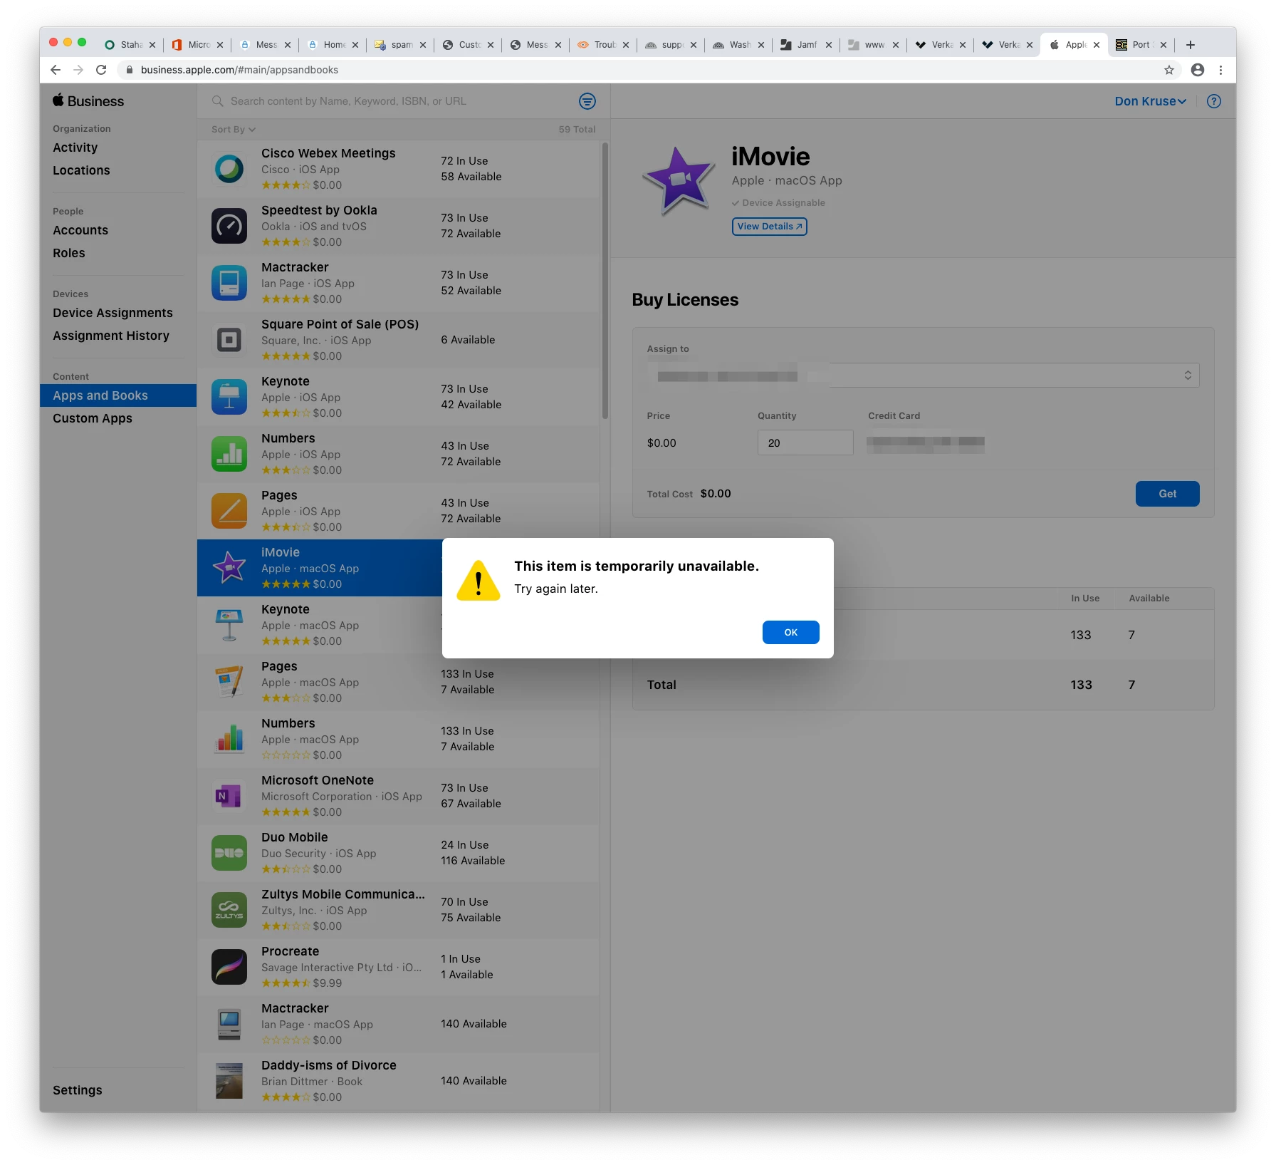
Task: Select Procreate title text
Action: (x=291, y=951)
